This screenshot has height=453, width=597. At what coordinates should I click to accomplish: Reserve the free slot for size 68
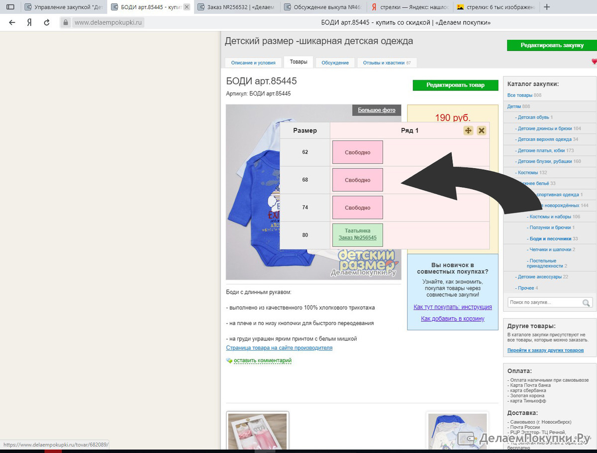pos(357,180)
